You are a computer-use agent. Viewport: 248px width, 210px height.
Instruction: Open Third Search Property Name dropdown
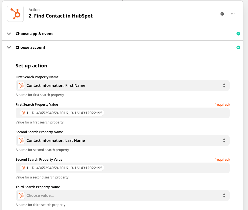(x=123, y=195)
